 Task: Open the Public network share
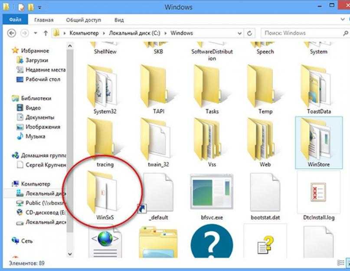(45, 203)
